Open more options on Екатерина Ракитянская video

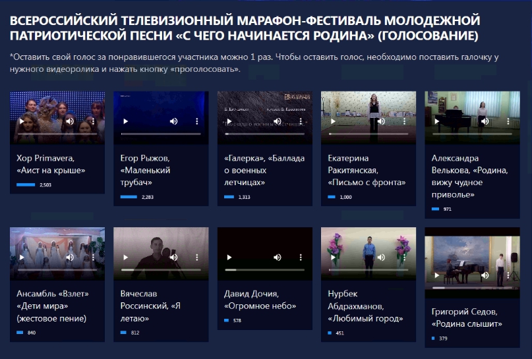(x=404, y=121)
